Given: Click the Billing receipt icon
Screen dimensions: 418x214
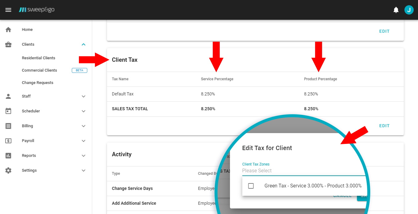Looking at the screenshot, I should pos(8,126).
